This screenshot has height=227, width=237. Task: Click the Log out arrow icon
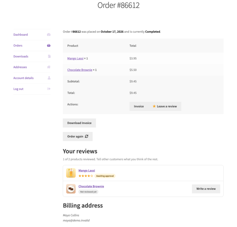click(x=49, y=89)
